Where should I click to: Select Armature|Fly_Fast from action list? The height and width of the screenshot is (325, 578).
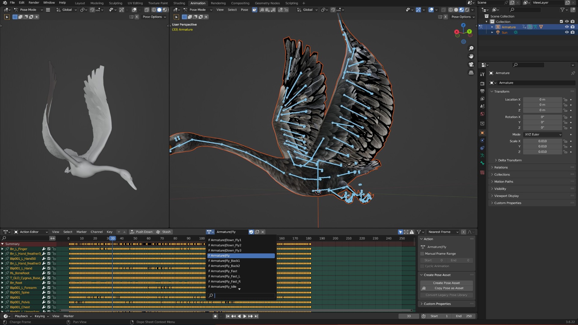pos(241,271)
